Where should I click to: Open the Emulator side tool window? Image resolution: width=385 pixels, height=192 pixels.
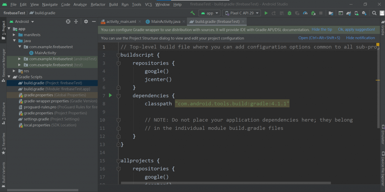(382, 135)
